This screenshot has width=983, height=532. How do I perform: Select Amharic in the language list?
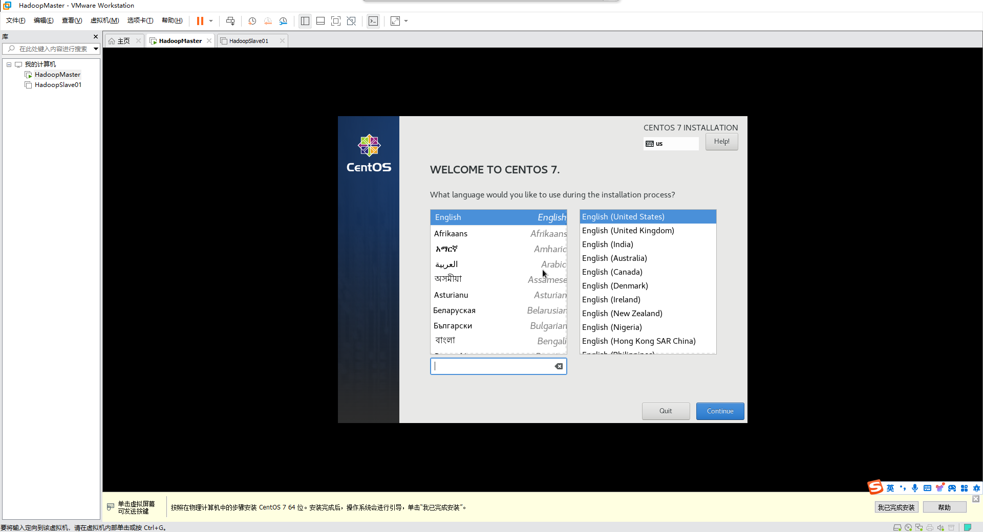click(x=499, y=249)
